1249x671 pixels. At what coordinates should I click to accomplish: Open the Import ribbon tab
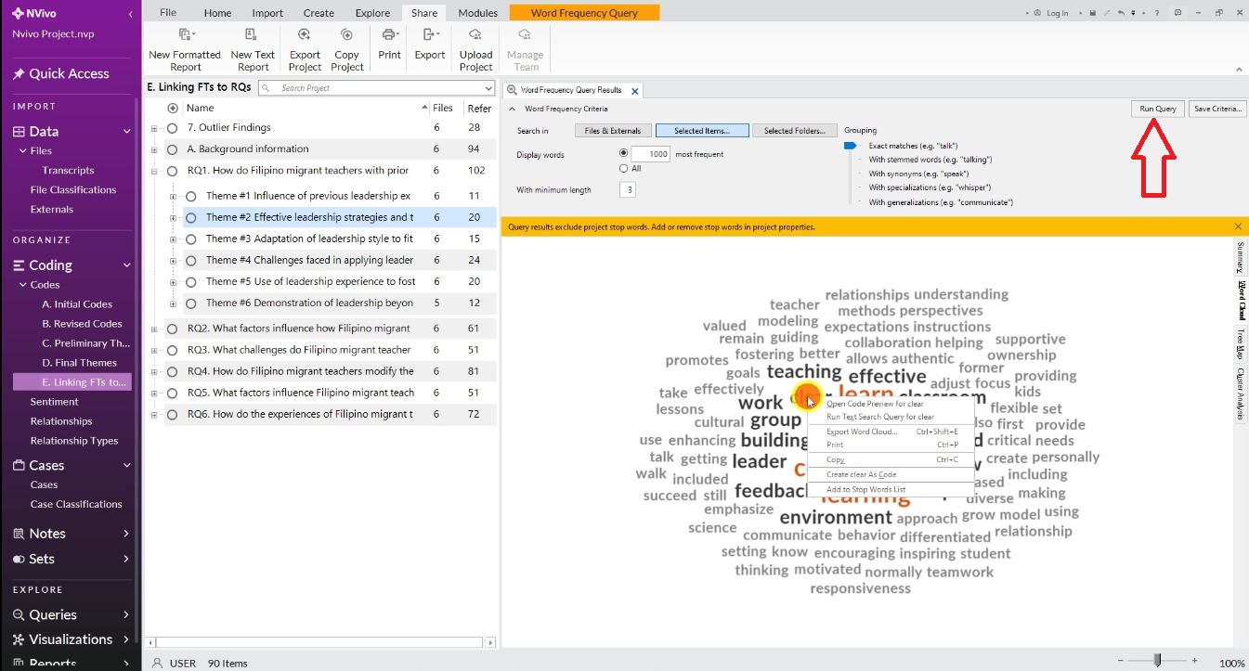(x=267, y=13)
